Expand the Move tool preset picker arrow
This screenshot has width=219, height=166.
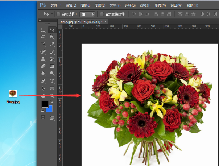coord(52,14)
